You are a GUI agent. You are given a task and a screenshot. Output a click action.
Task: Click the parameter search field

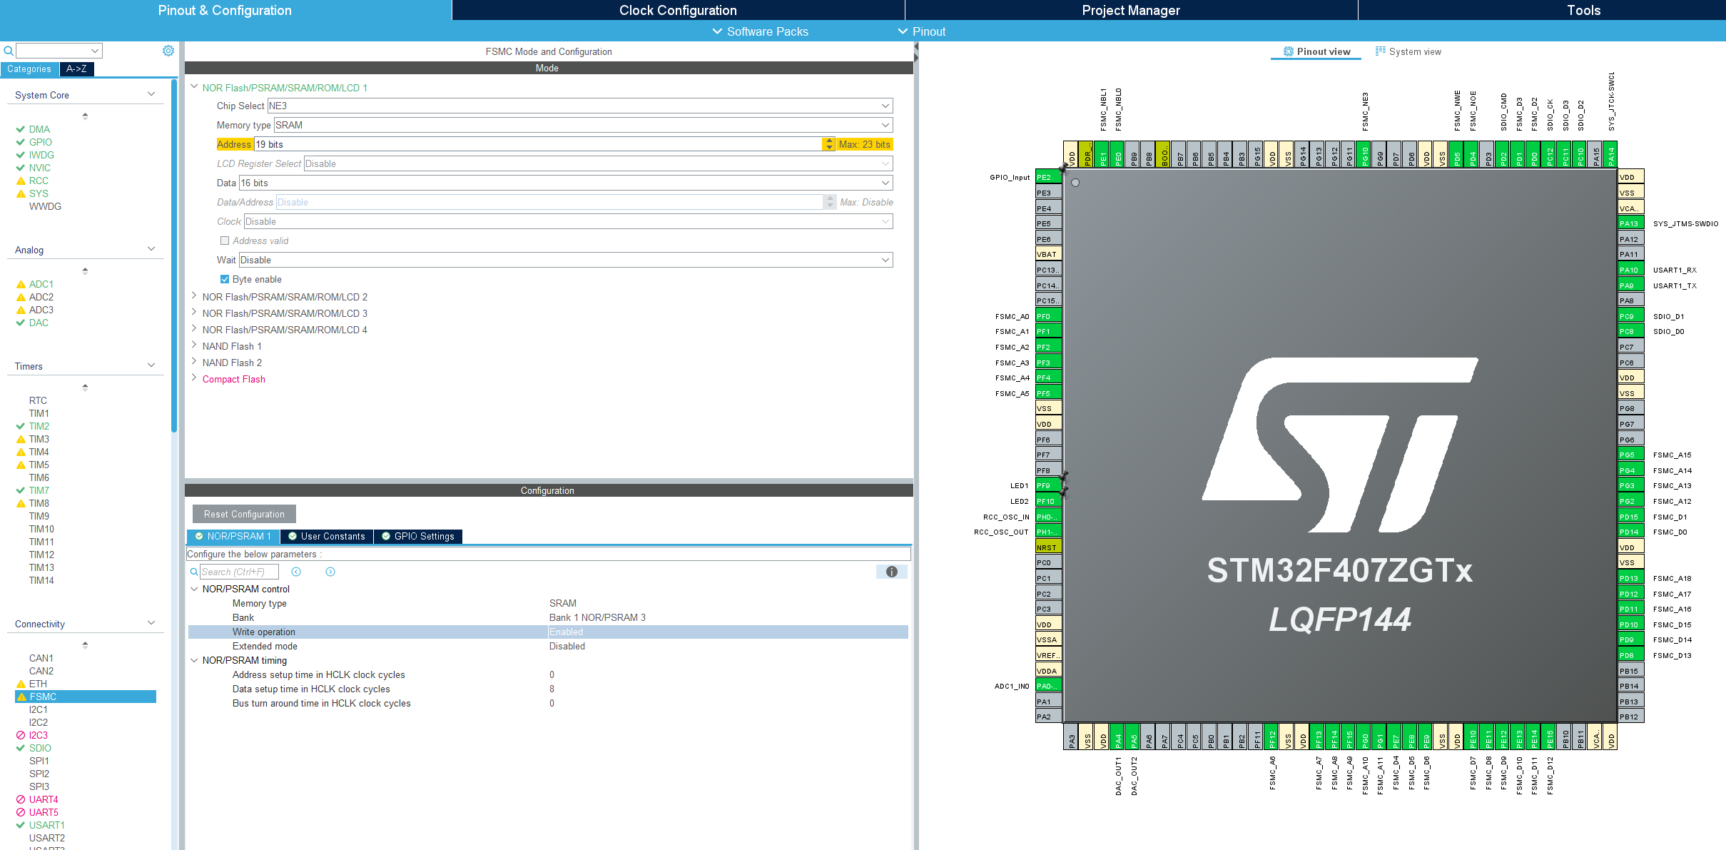[238, 572]
